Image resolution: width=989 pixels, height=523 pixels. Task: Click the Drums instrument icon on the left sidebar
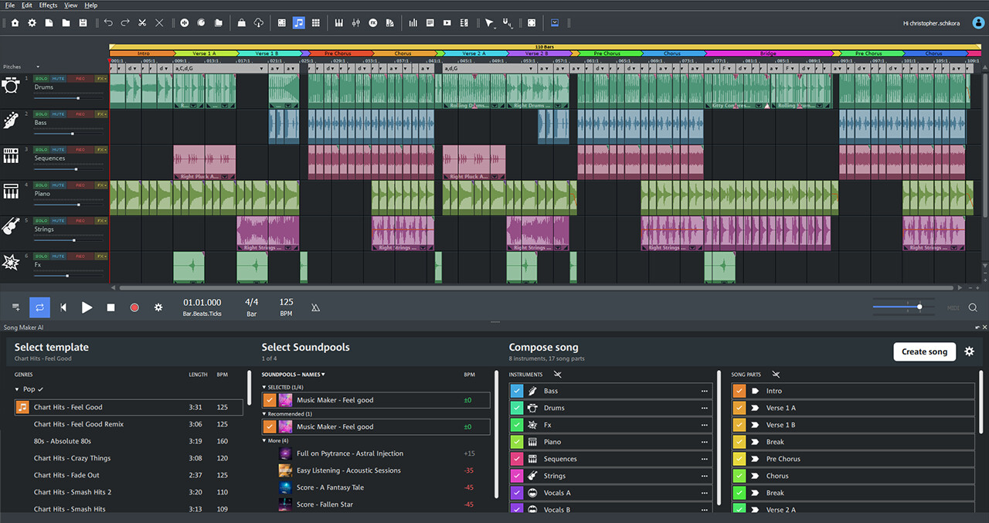click(x=12, y=85)
